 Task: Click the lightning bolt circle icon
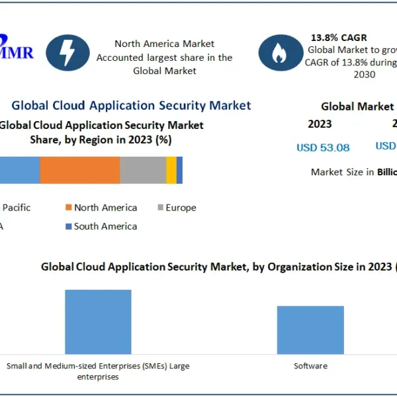pos(67,53)
